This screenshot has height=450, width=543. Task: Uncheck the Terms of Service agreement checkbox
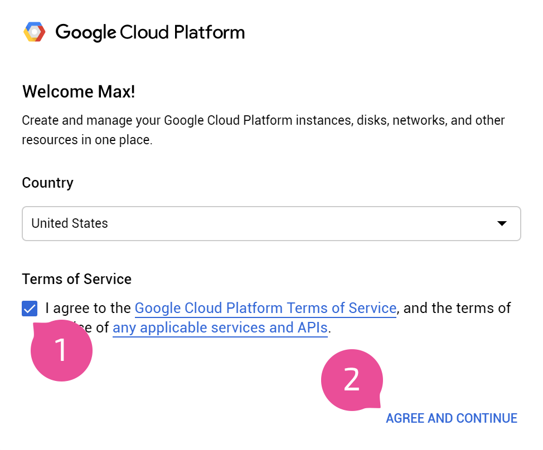click(30, 308)
